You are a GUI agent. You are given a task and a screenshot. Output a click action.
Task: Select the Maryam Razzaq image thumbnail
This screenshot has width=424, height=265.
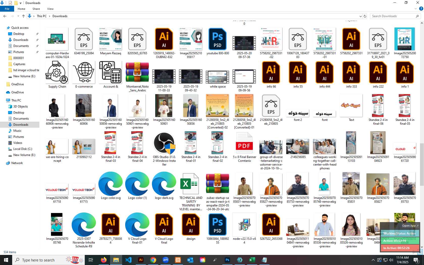click(x=111, y=42)
